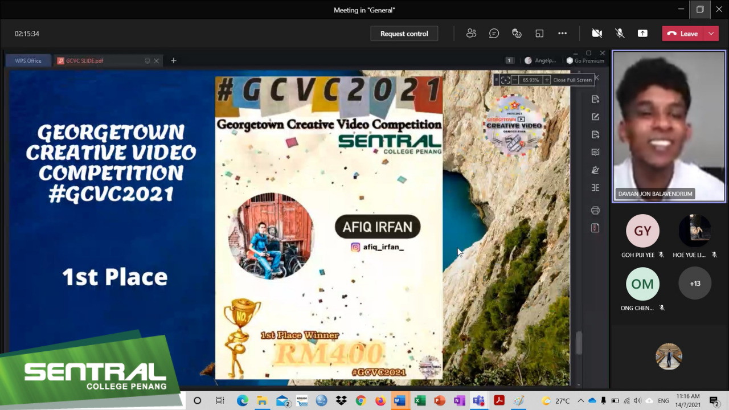This screenshot has width=729, height=410.
Task: Open the Angelp... account profile in WPS
Action: 540,61
